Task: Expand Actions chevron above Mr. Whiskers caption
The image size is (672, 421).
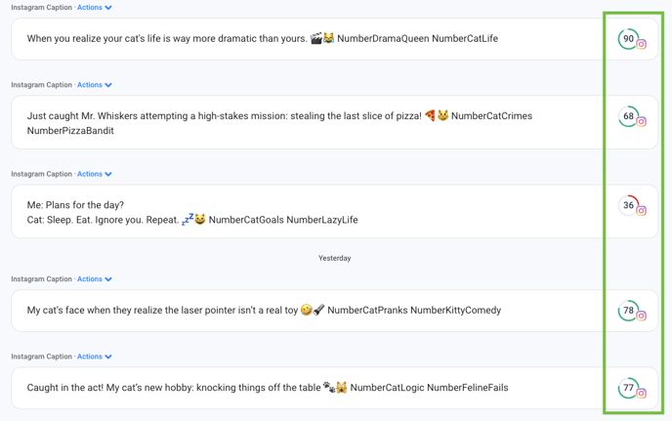Action: [108, 85]
